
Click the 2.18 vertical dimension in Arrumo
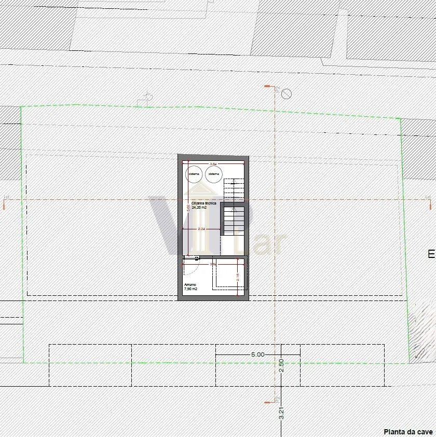[238, 278]
